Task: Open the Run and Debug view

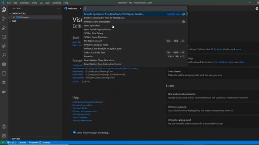Action: (x=4, y=28)
